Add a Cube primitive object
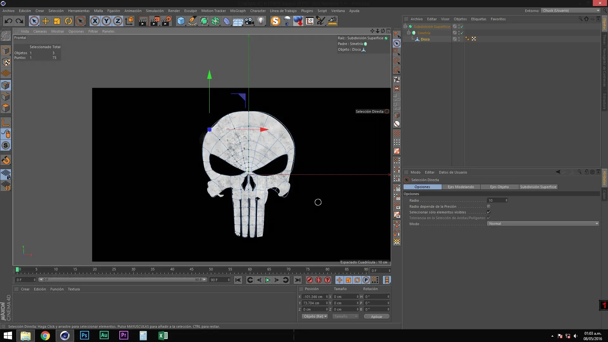 point(181,21)
